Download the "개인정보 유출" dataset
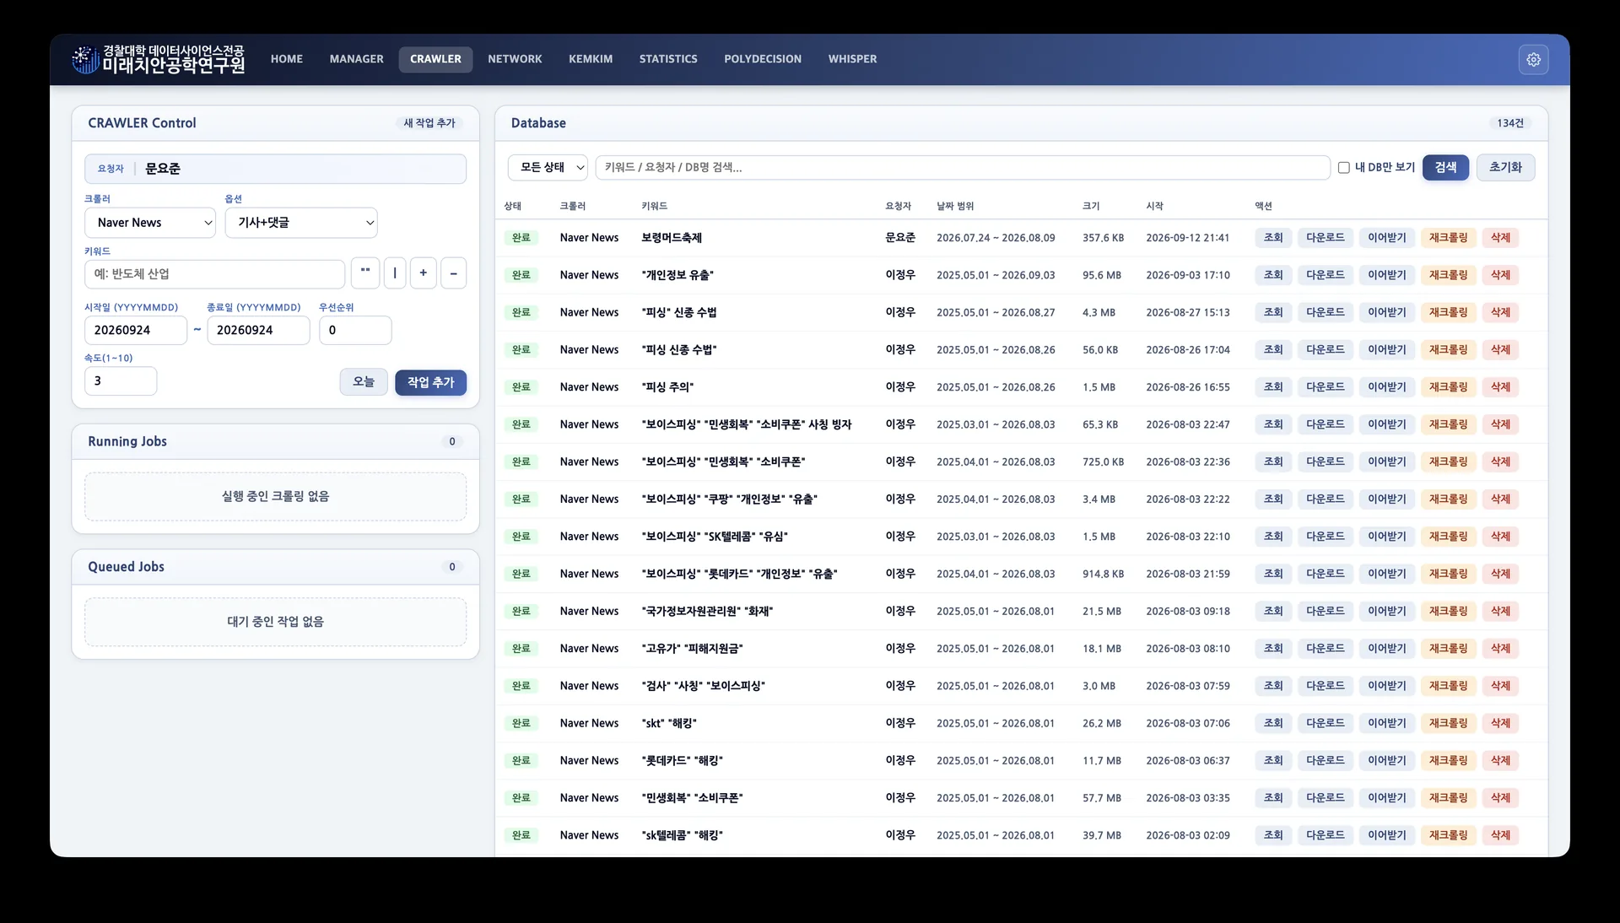The width and height of the screenshot is (1620, 923). click(x=1325, y=275)
